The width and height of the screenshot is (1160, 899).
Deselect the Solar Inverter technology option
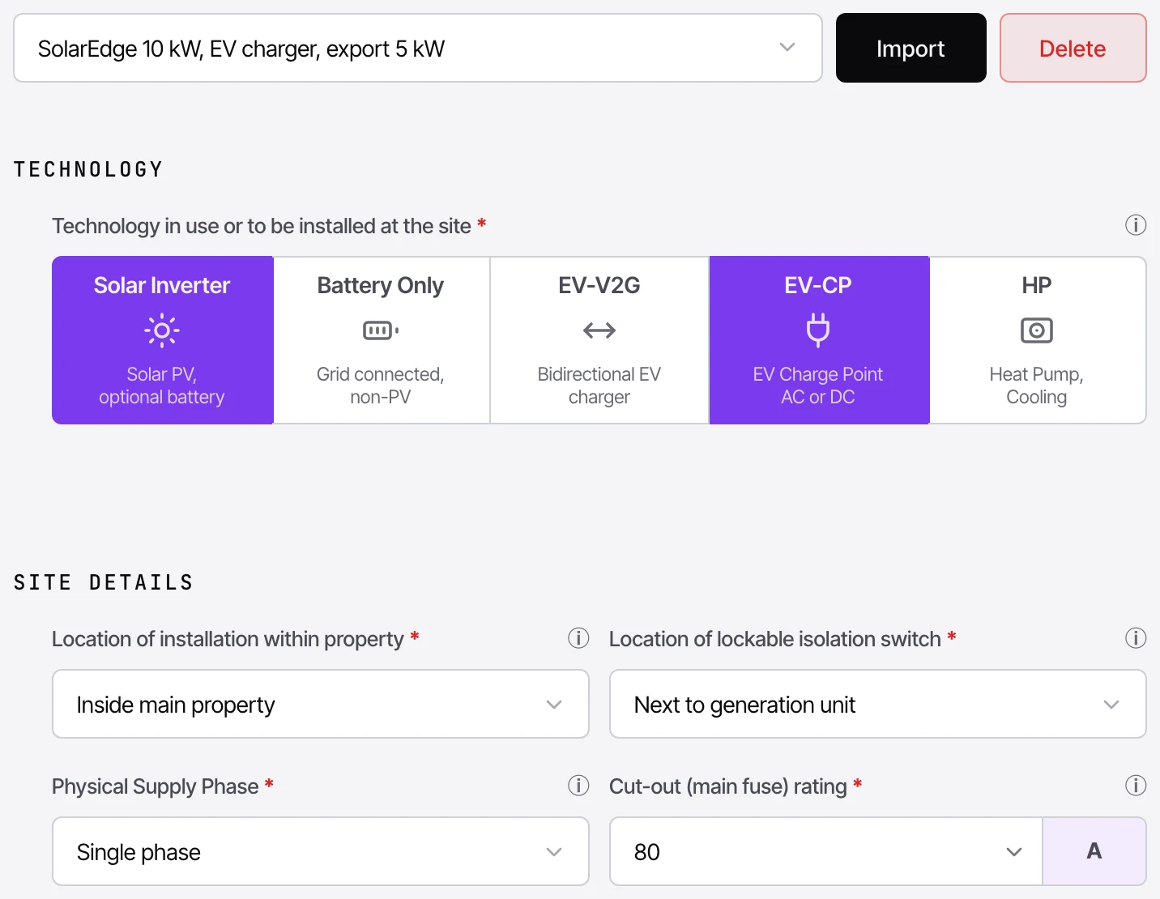pos(162,340)
